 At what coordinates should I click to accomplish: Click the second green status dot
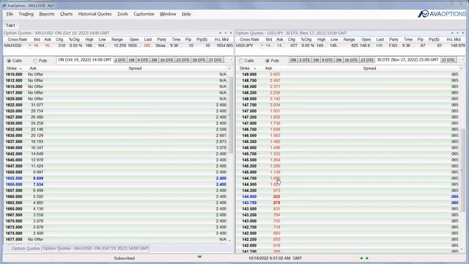tap(367, 258)
